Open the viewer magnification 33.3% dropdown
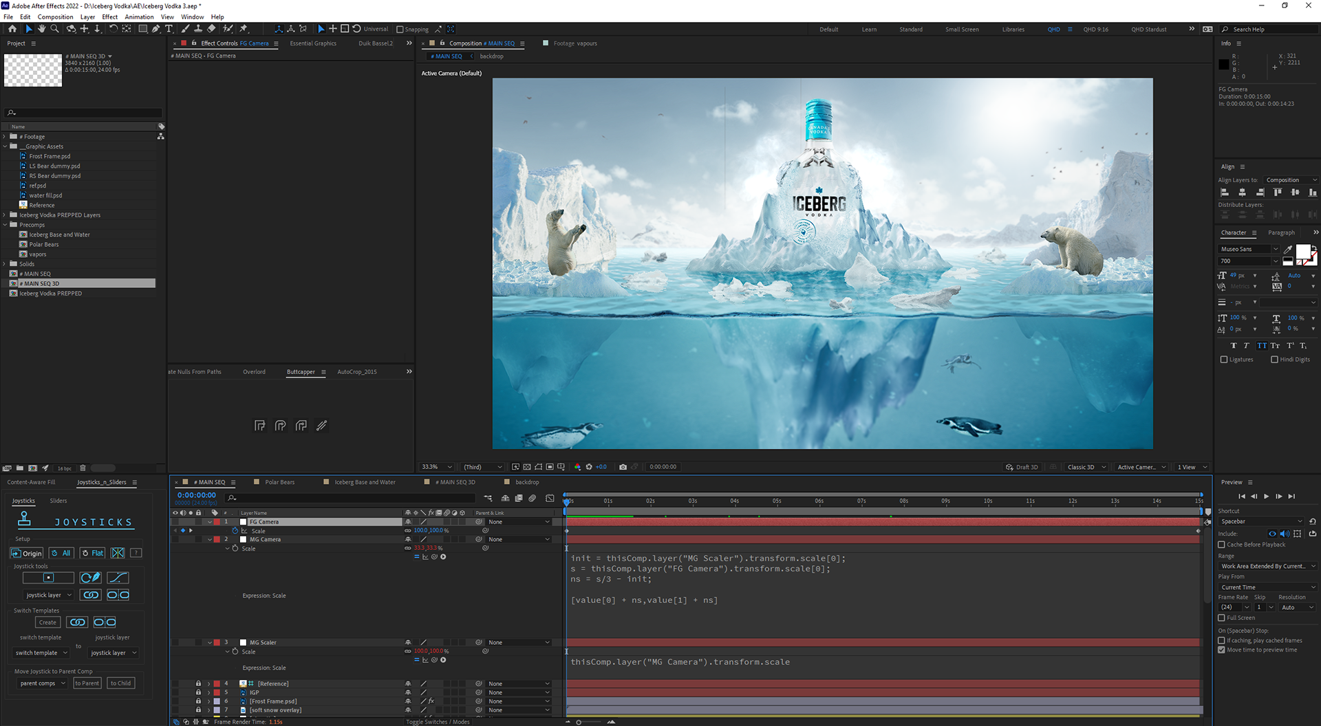1321x726 pixels. coord(437,467)
